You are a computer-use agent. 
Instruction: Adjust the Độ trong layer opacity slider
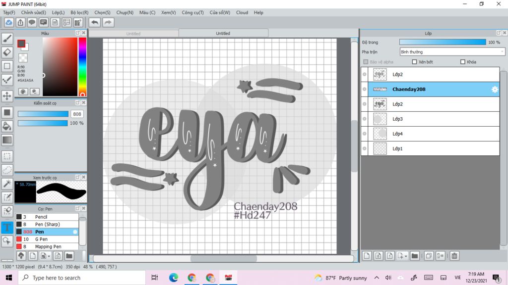(x=443, y=43)
